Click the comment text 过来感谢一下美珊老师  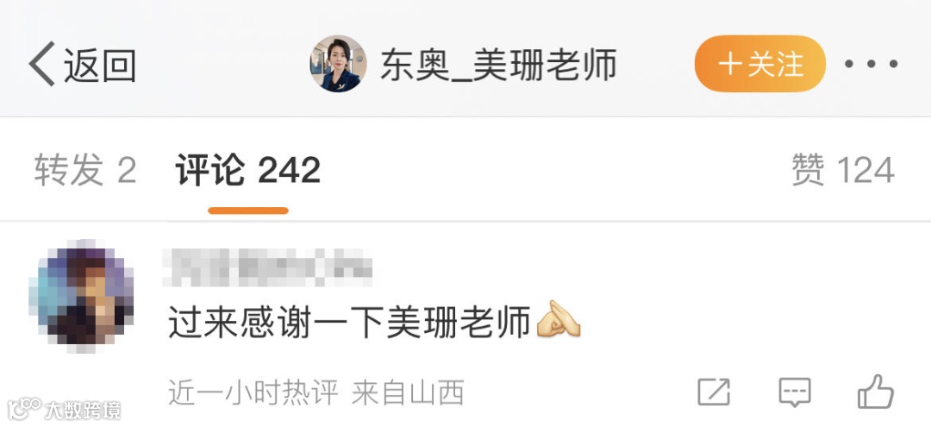pyautogui.click(x=350, y=323)
